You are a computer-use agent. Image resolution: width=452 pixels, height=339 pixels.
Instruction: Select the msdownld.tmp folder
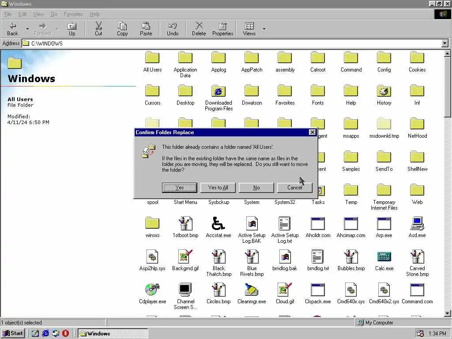384,128
